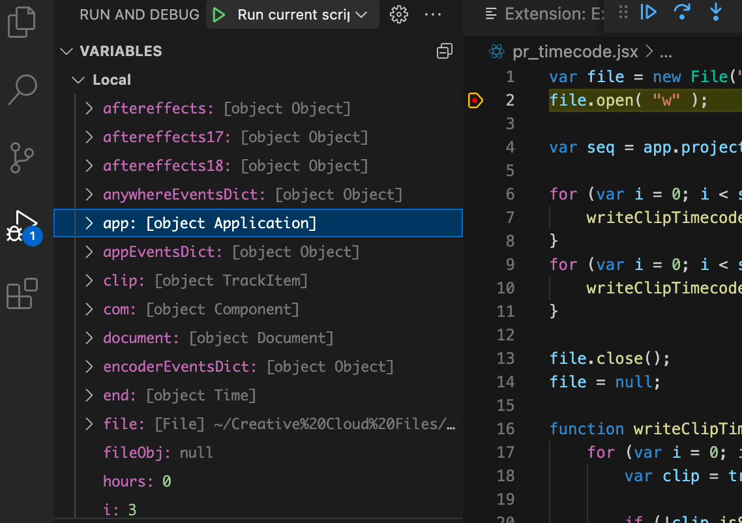Open the Extensions view icon
Viewport: 742px width, 523px height.
(23, 293)
